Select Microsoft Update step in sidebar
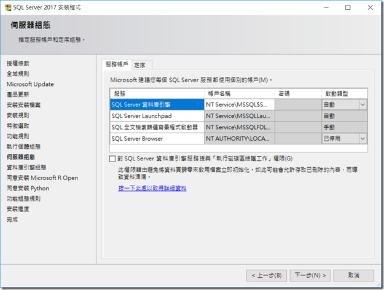The width and height of the screenshot is (384, 290). (x=30, y=84)
